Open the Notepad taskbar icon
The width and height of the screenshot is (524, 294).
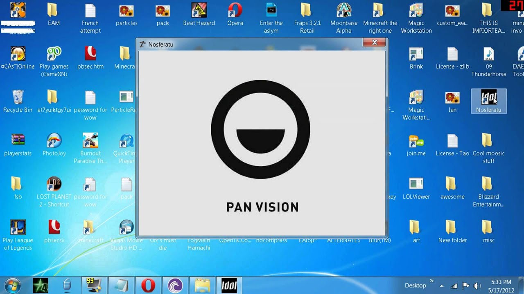pyautogui.click(x=121, y=285)
